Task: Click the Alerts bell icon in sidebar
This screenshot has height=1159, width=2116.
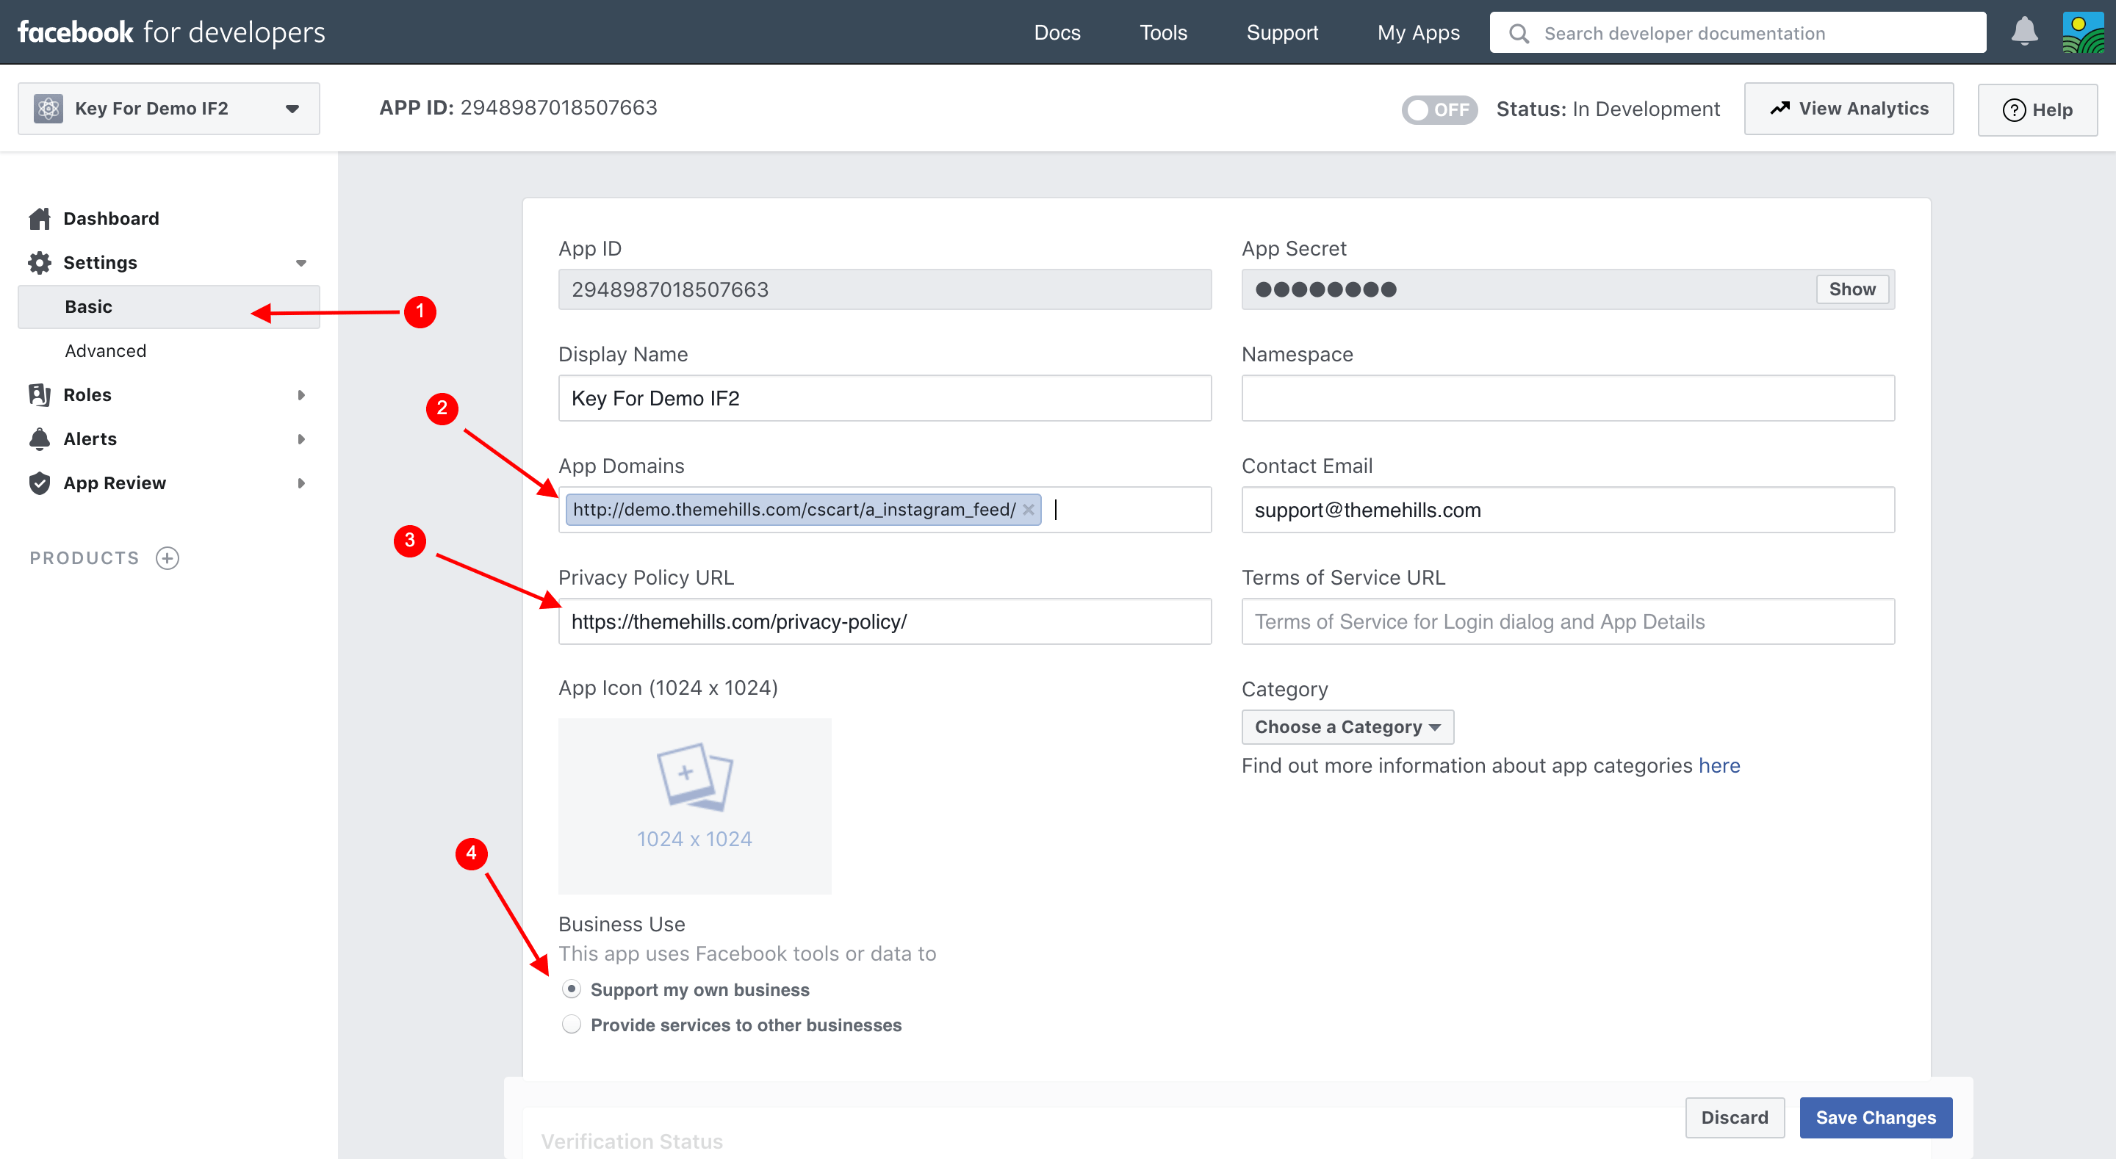Action: click(40, 438)
